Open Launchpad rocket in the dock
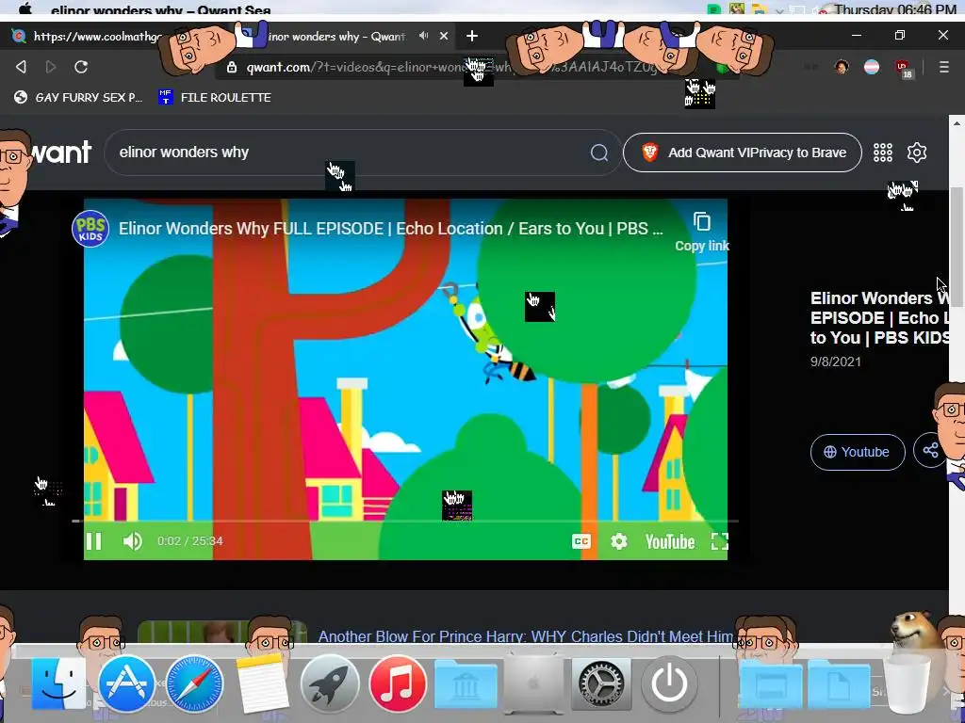Image resolution: width=965 pixels, height=723 pixels. pyautogui.click(x=329, y=683)
